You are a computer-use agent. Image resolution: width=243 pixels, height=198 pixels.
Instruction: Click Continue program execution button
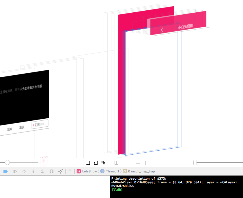pyautogui.click(x=15, y=171)
